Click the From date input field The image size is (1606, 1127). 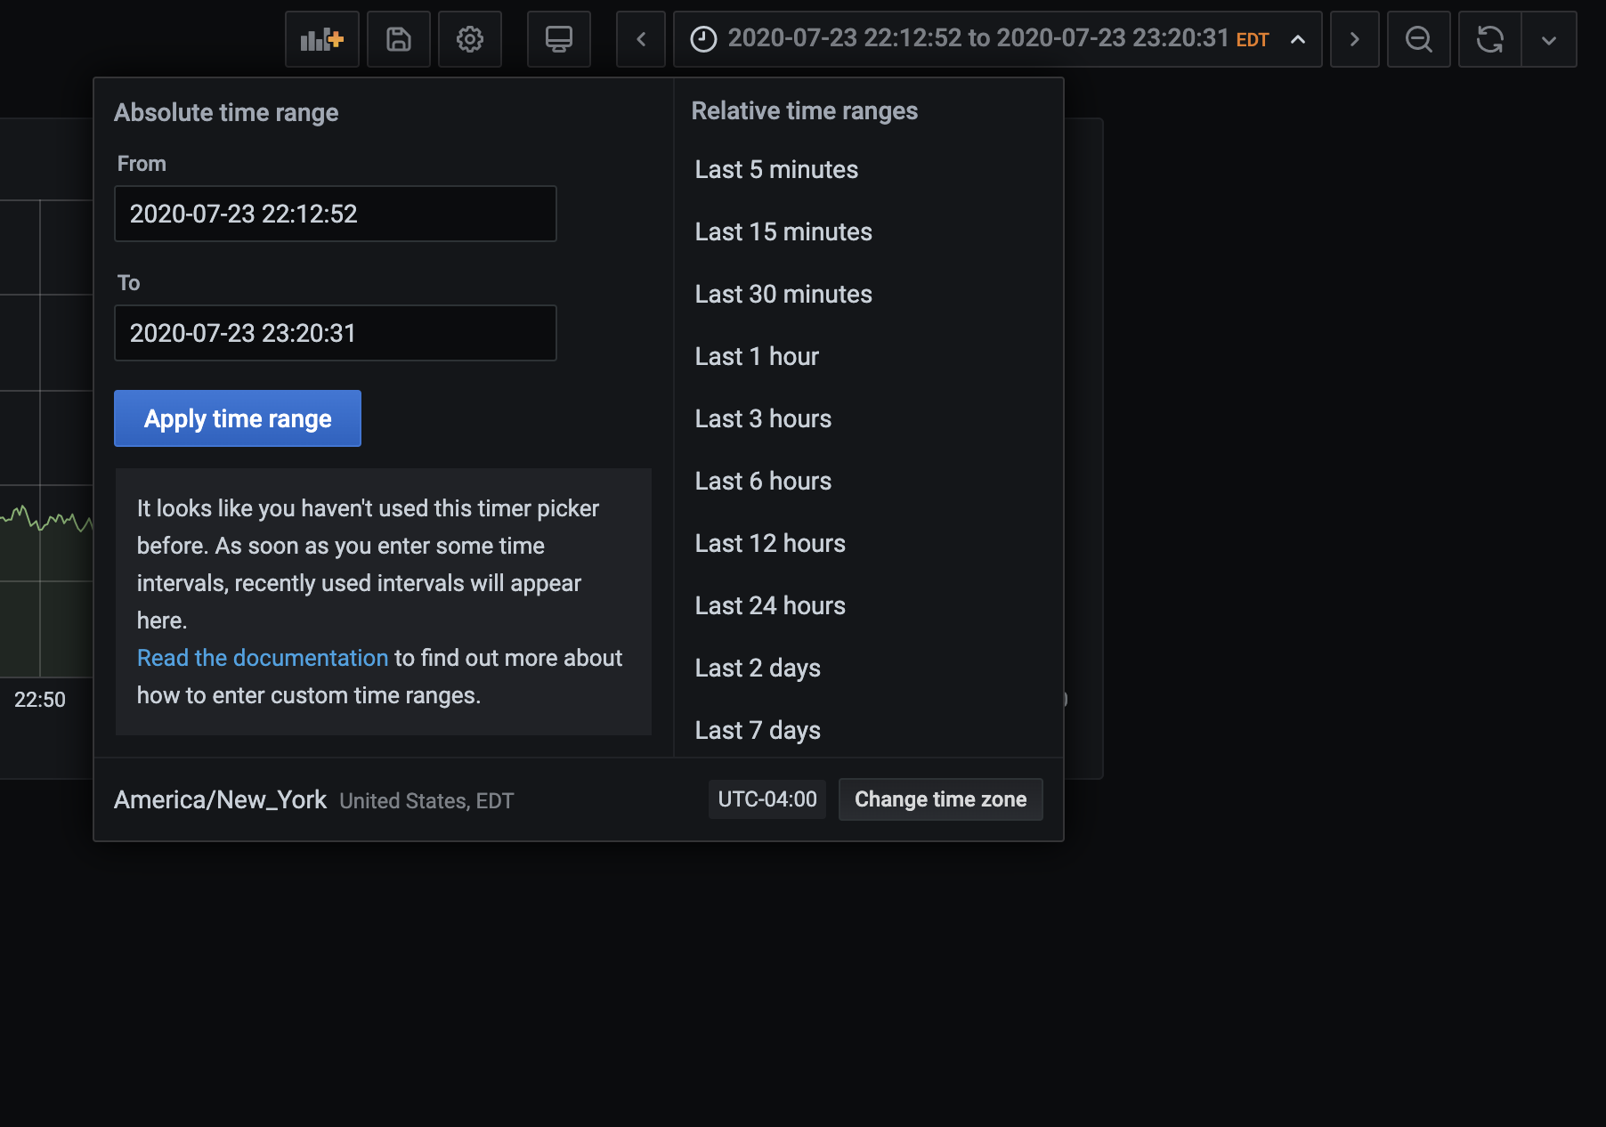335,214
